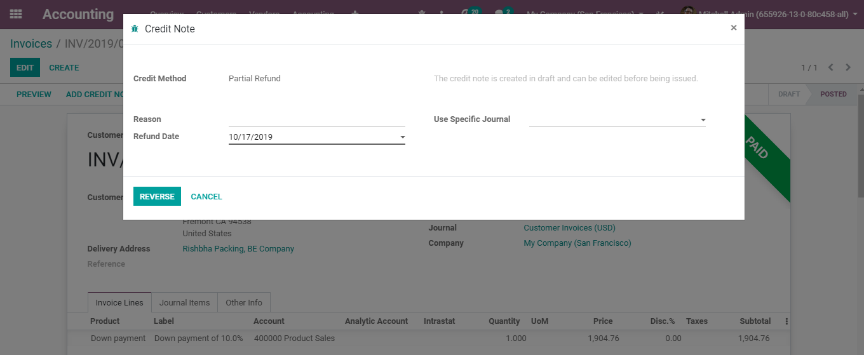This screenshot has height=355, width=864.
Task: Click the Down payment product cell
Action: click(118, 338)
